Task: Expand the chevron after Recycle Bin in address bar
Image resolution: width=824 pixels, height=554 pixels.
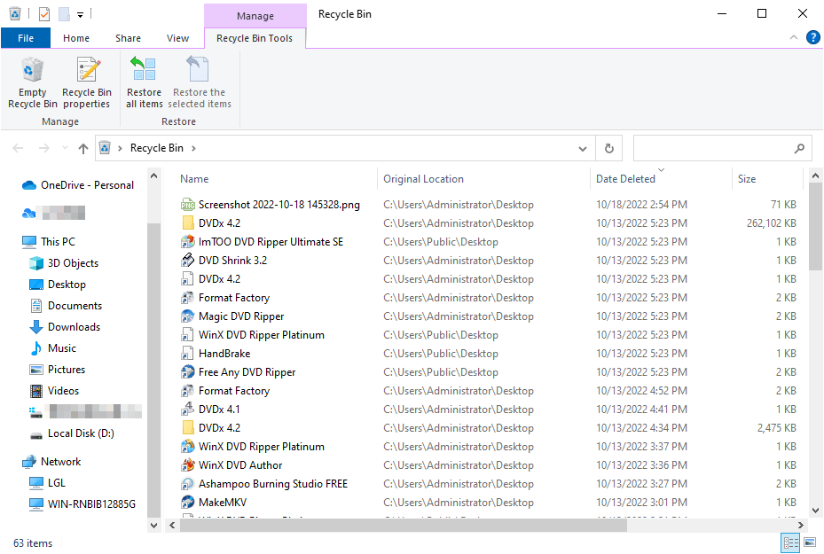Action: (x=193, y=149)
